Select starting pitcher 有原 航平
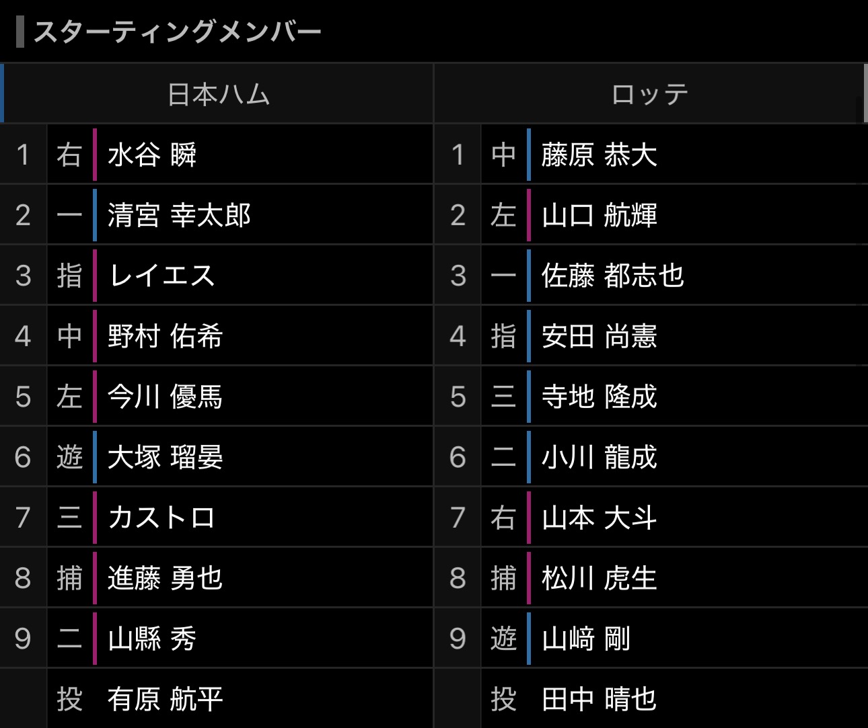 pos(165,699)
